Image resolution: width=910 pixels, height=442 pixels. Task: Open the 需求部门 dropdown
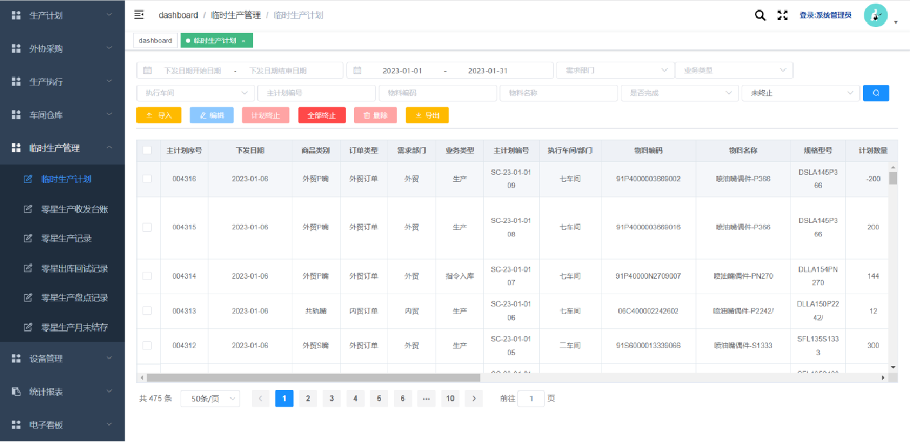[x=614, y=70]
